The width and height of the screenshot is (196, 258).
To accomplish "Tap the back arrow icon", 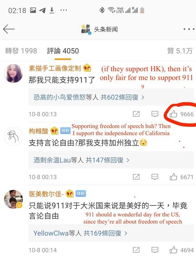I will point(9,29).
